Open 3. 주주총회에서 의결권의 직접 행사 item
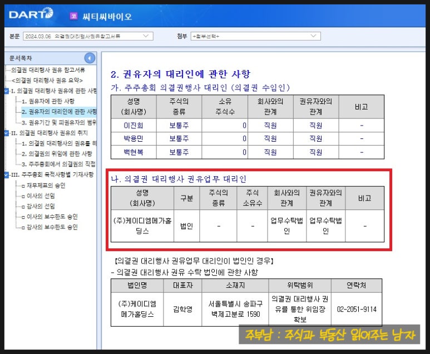Viewport: 430px width, 354px height. (58, 164)
